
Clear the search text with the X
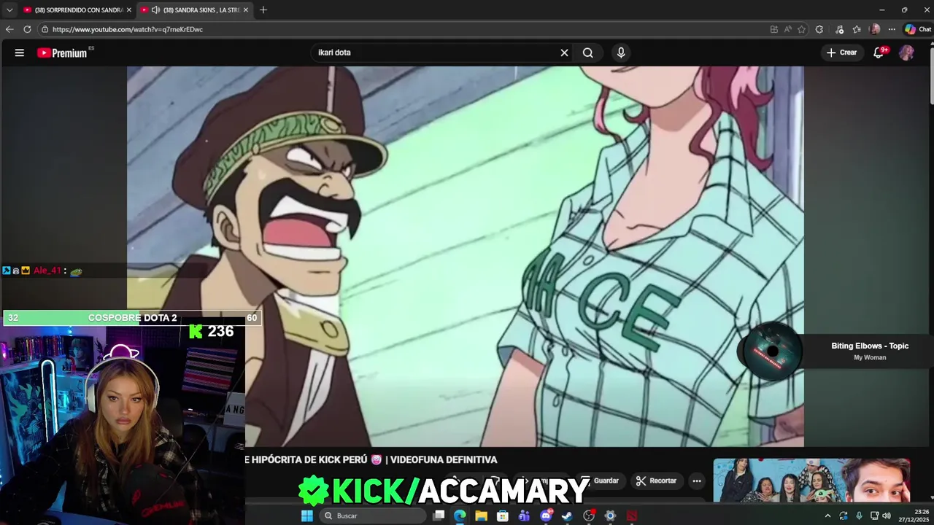[564, 52]
